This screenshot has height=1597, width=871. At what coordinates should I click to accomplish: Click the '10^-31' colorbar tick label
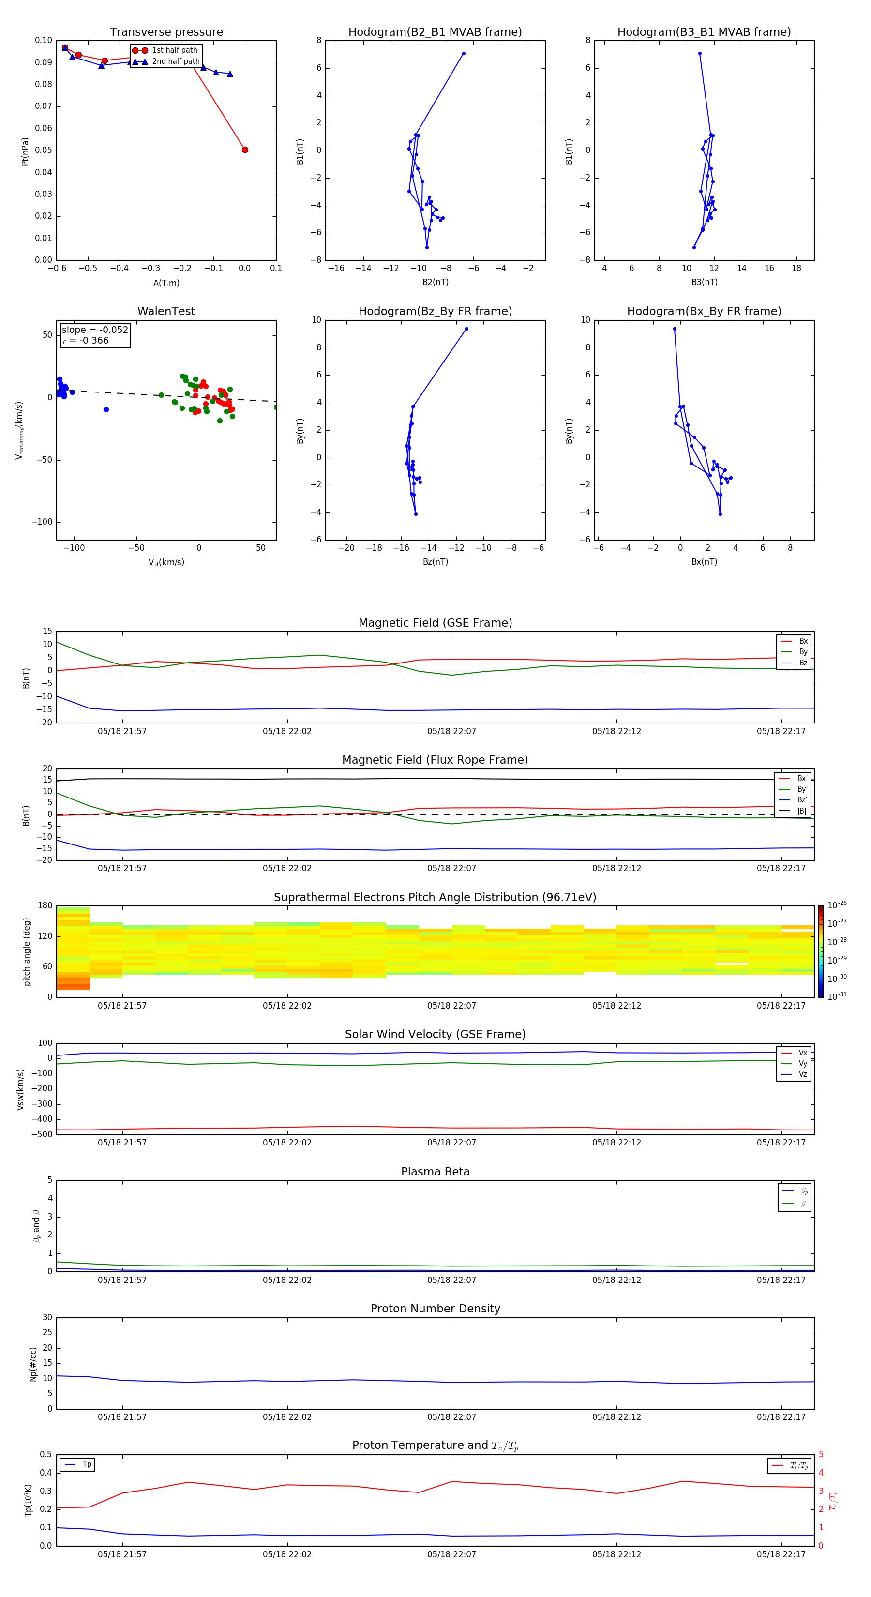click(837, 996)
